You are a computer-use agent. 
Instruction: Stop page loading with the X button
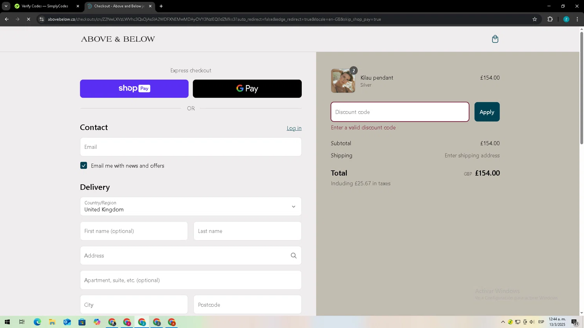tap(28, 19)
